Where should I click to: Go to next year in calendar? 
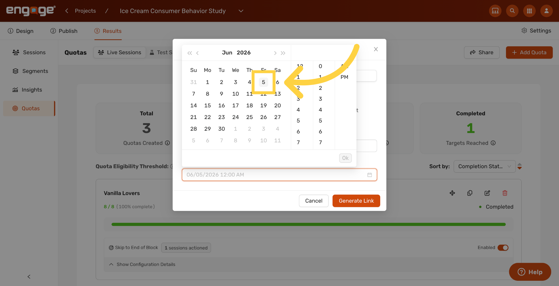283,53
